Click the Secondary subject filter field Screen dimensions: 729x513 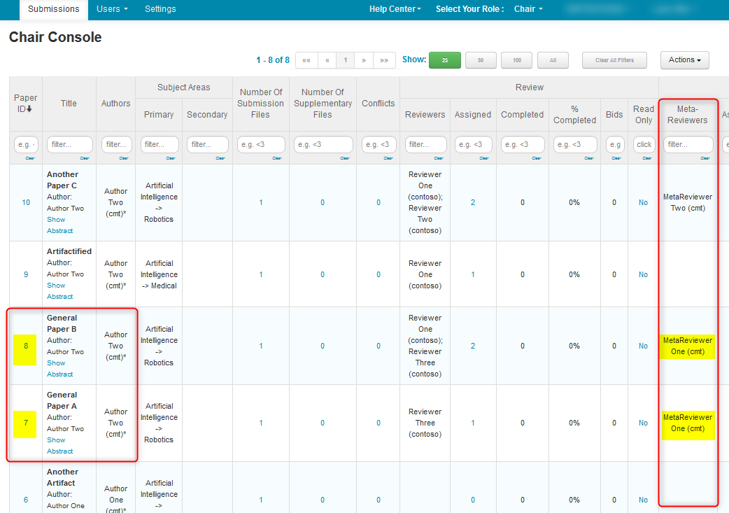[207, 144]
